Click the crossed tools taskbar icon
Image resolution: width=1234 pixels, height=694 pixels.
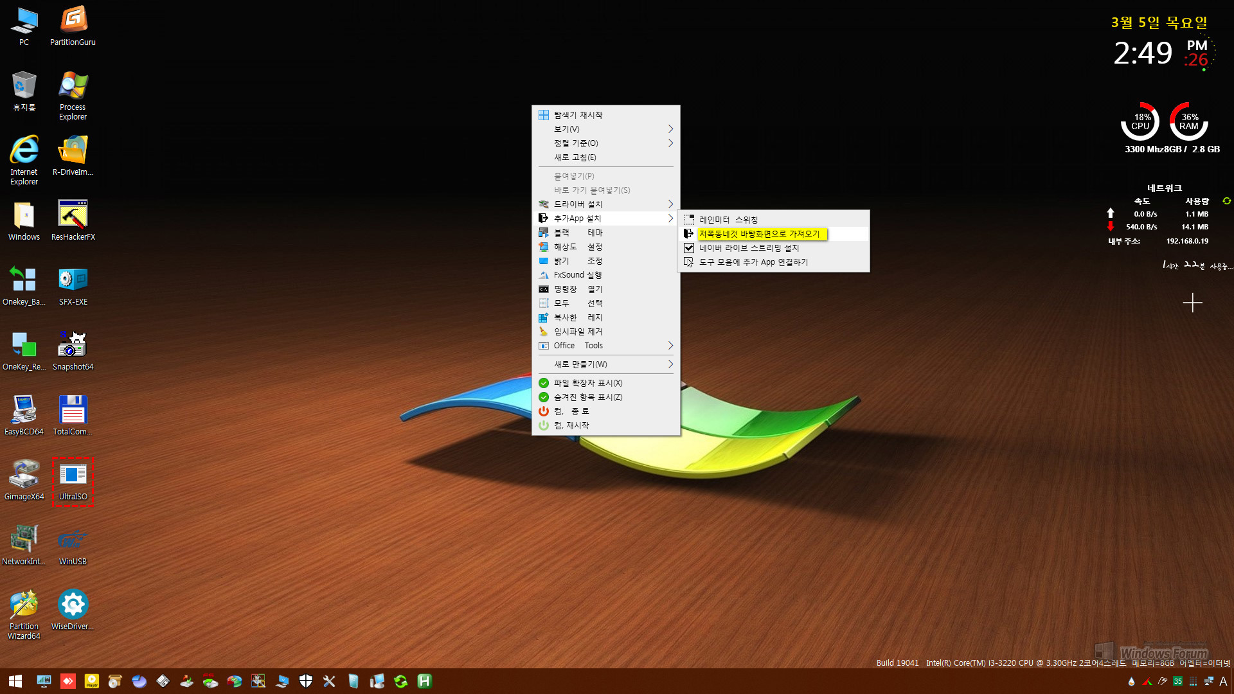point(330,681)
